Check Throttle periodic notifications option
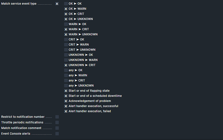Viewport: 223px width, 140px height. point(57,123)
